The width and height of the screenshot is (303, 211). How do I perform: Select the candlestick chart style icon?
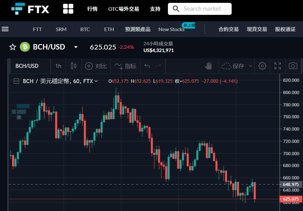(73, 66)
